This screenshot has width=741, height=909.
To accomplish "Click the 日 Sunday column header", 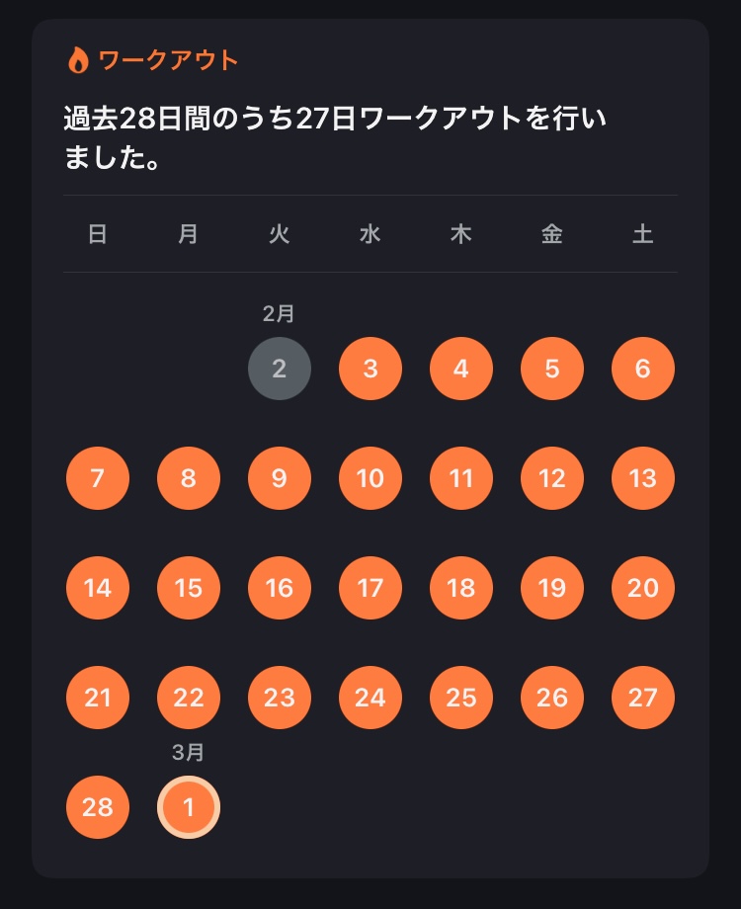I will [98, 234].
